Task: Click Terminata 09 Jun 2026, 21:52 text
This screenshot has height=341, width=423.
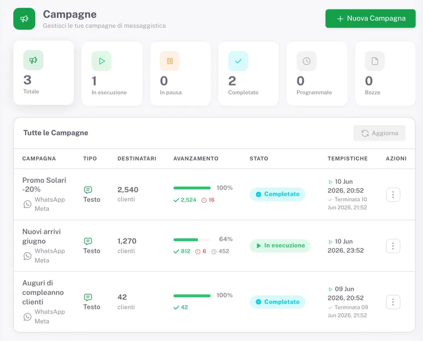Action: (348, 311)
